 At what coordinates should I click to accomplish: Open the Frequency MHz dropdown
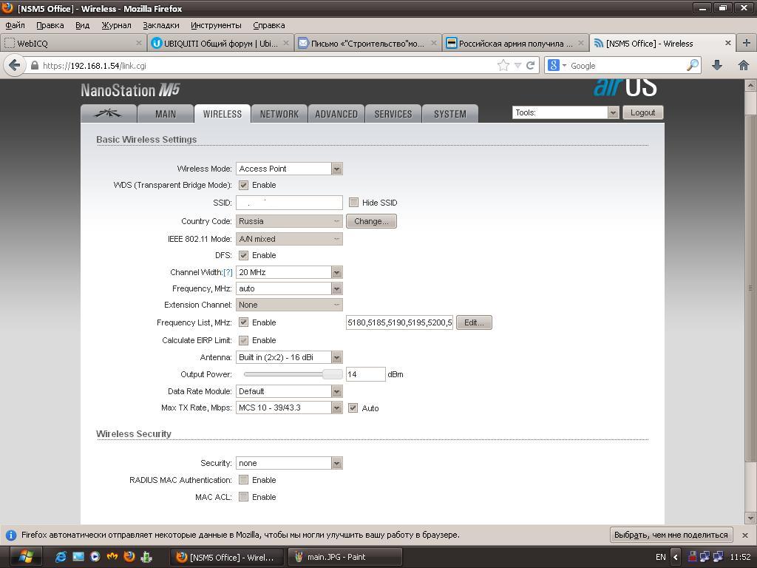289,289
